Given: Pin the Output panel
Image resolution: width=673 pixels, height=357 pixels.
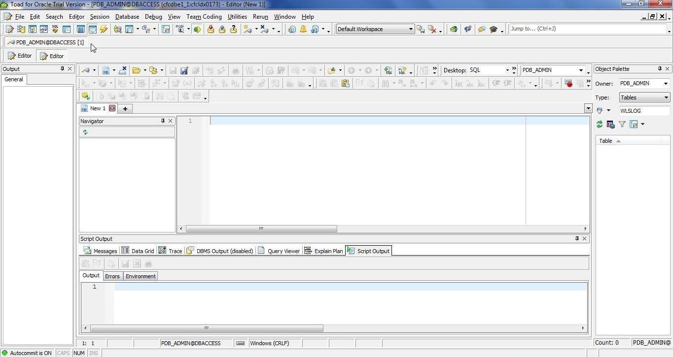Looking at the screenshot, I should 62,69.
